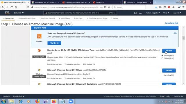Open Firefox account icon
This screenshot has width=186, height=104.
coord(174,7)
